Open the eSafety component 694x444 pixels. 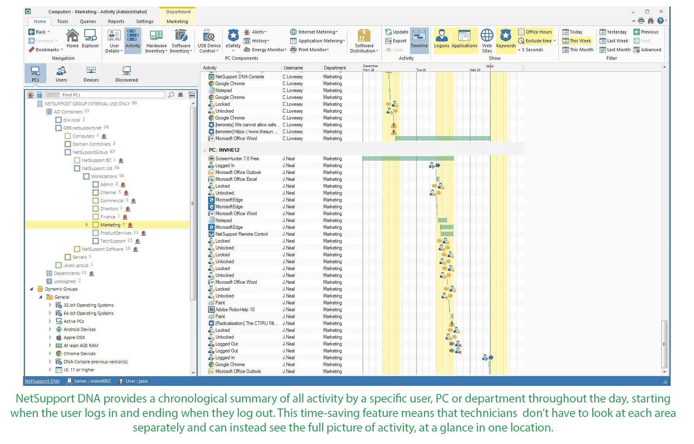(x=233, y=40)
